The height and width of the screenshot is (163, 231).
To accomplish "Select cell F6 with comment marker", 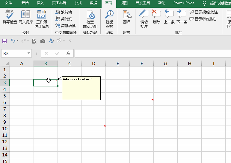I will coord(142,102).
